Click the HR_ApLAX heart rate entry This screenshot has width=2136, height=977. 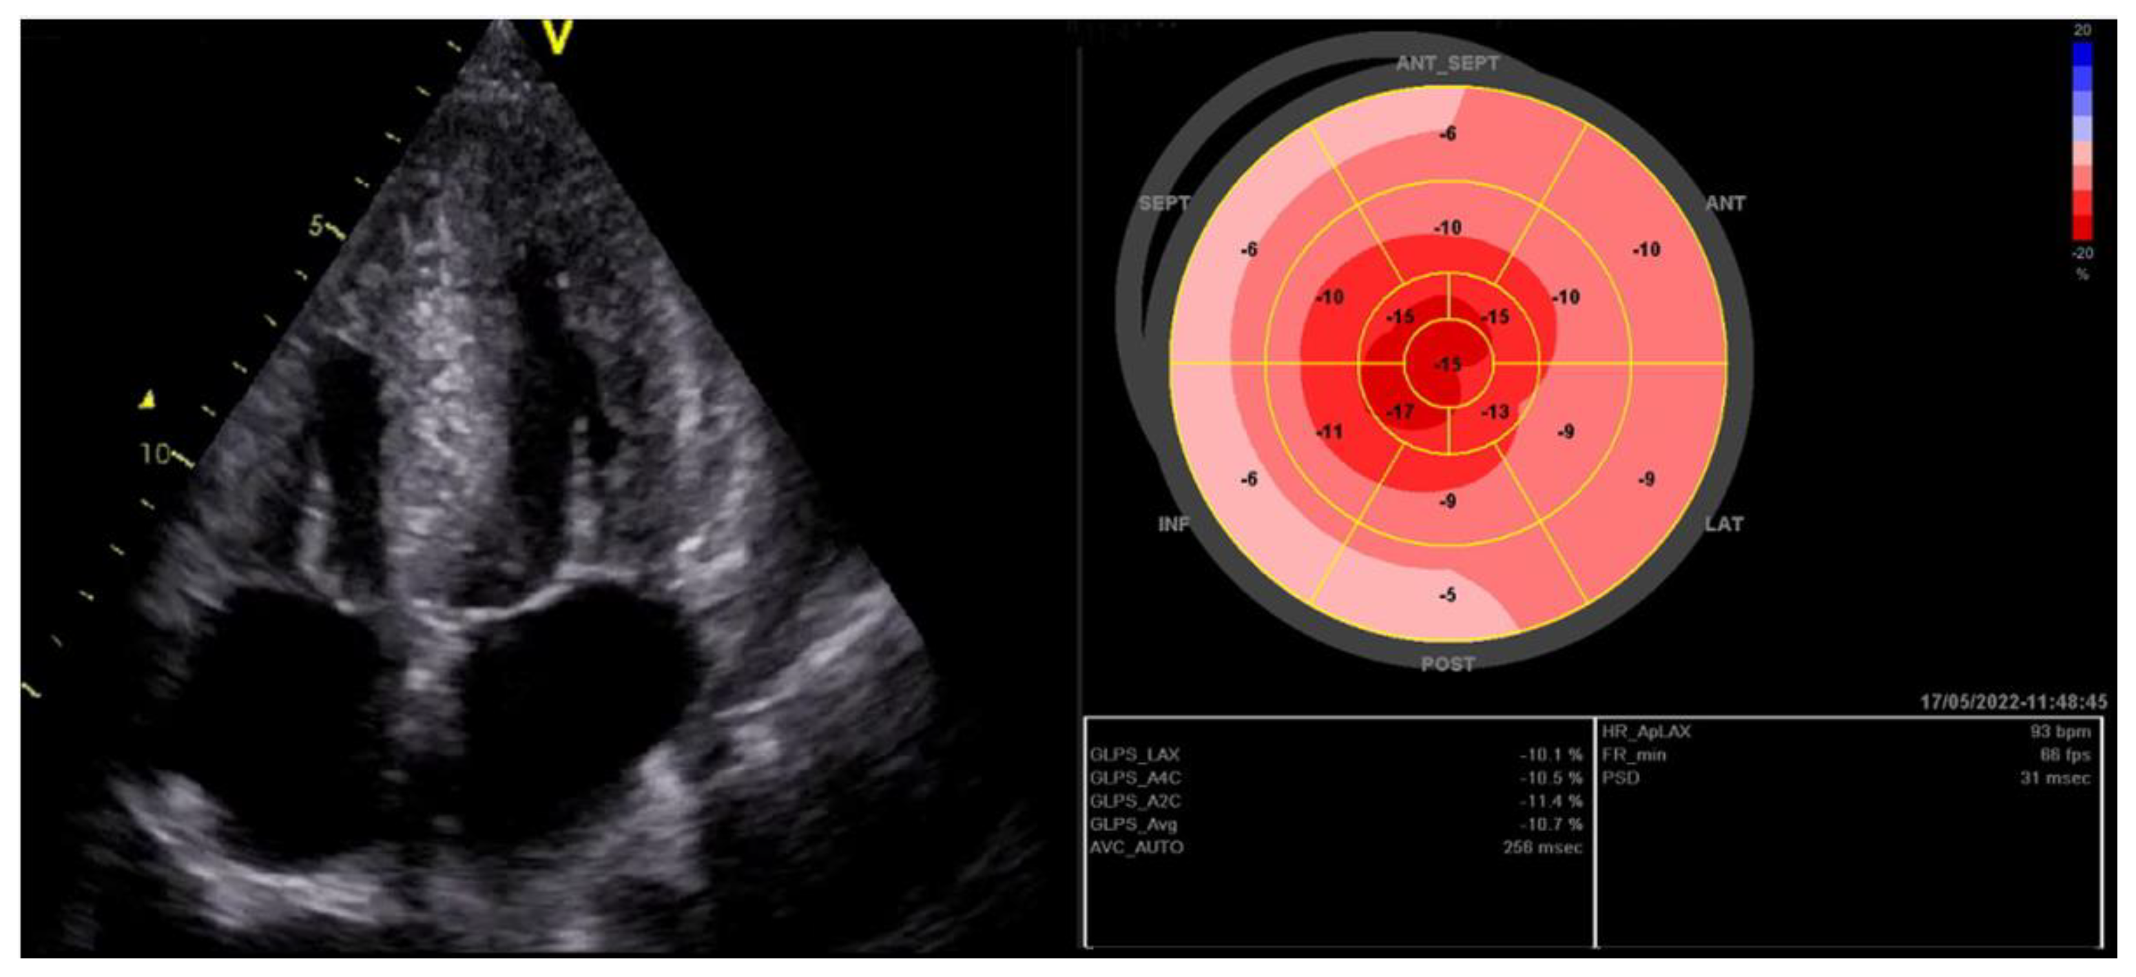1646,732
